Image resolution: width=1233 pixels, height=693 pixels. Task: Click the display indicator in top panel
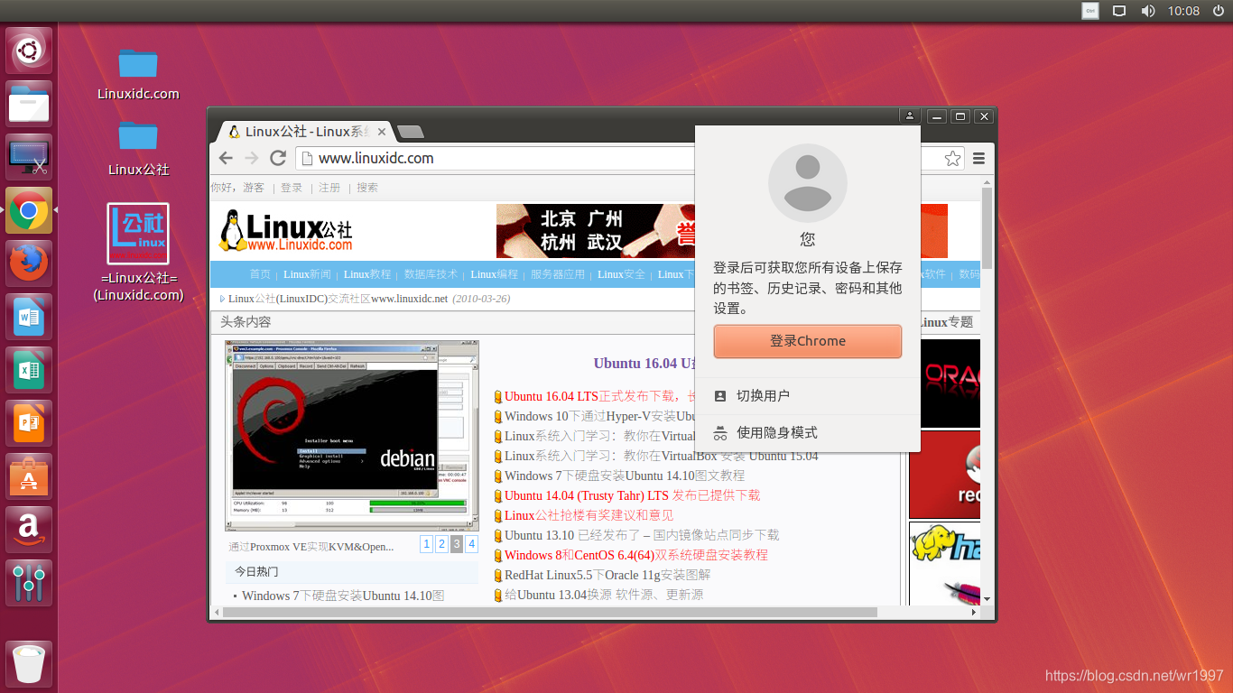tap(1119, 11)
